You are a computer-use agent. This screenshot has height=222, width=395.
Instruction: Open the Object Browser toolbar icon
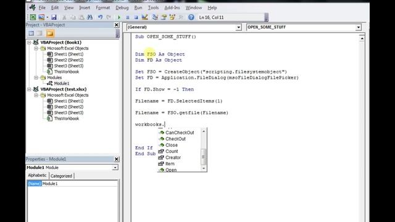pyautogui.click(x=172, y=17)
